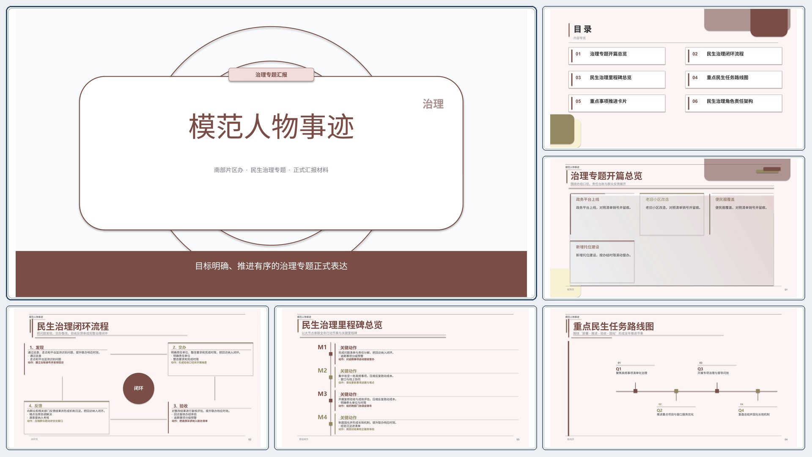Click the Q3 roadmap label
Image resolution: width=812 pixels, height=457 pixels.
(700, 369)
